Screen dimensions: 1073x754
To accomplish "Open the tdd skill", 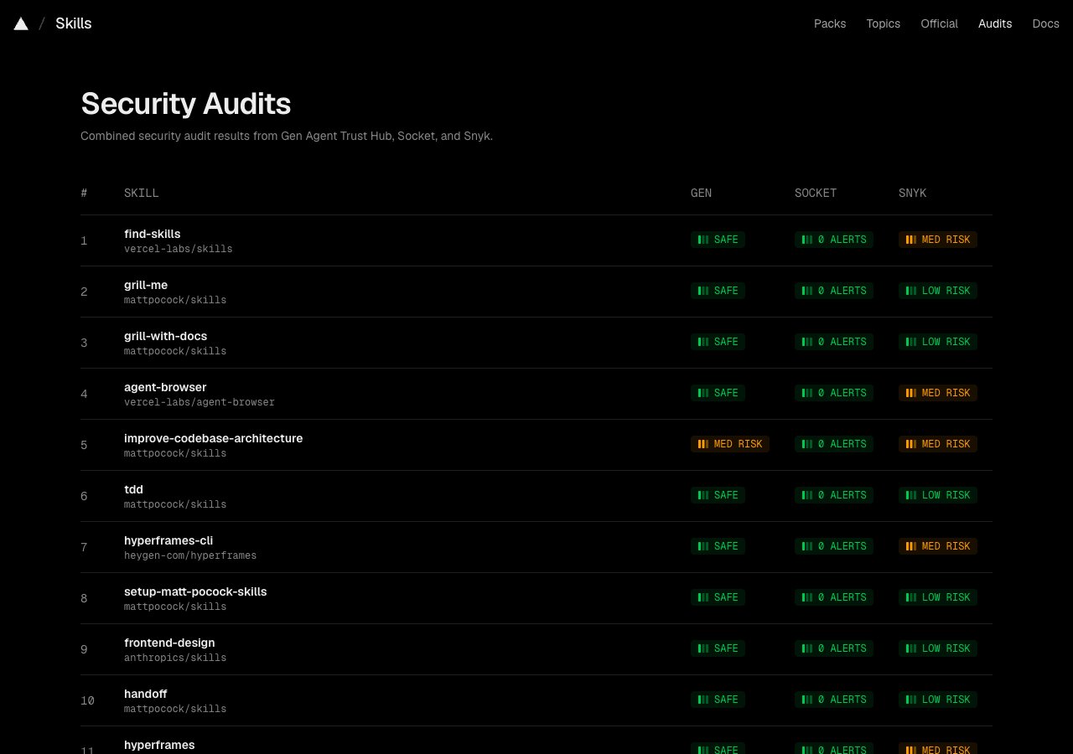I will (536, 496).
